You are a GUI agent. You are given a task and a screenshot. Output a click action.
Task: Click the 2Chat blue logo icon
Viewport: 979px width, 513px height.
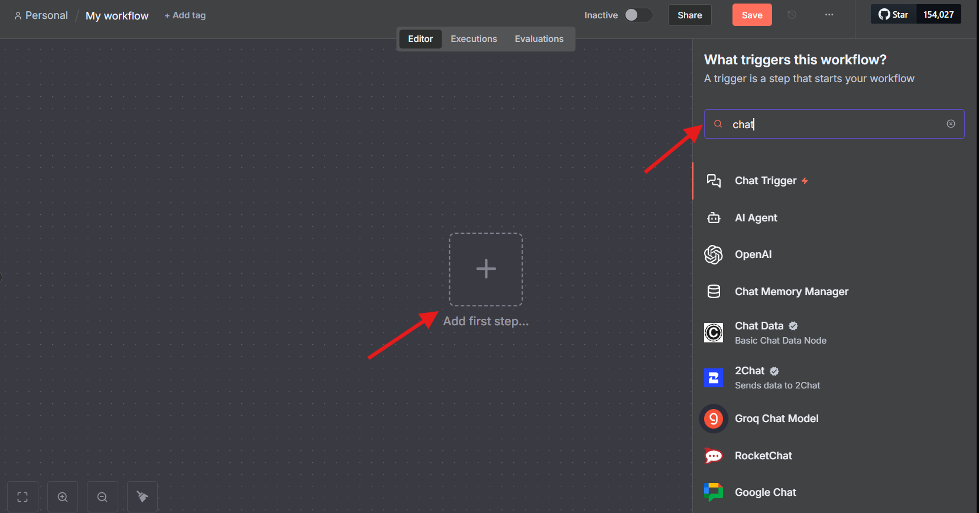(714, 378)
